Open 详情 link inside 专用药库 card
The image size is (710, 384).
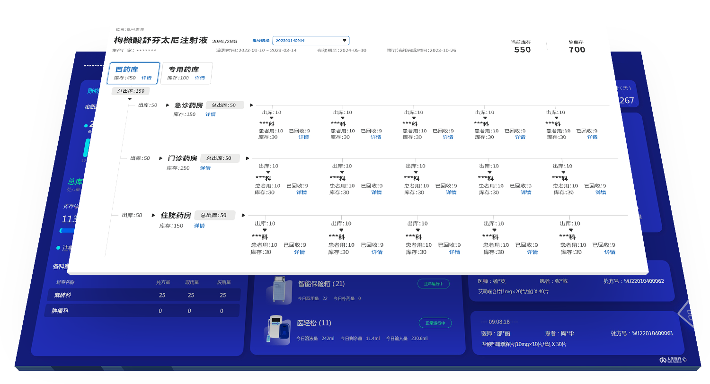[200, 78]
